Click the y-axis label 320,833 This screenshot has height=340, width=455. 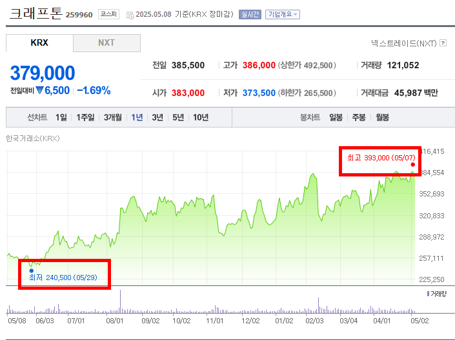coord(432,216)
